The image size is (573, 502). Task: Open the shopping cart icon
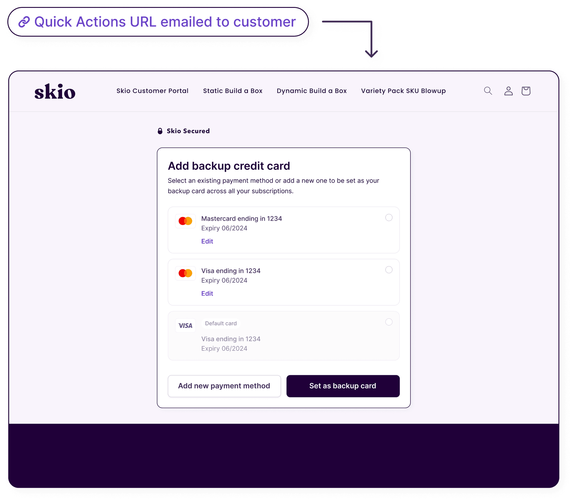pyautogui.click(x=526, y=90)
